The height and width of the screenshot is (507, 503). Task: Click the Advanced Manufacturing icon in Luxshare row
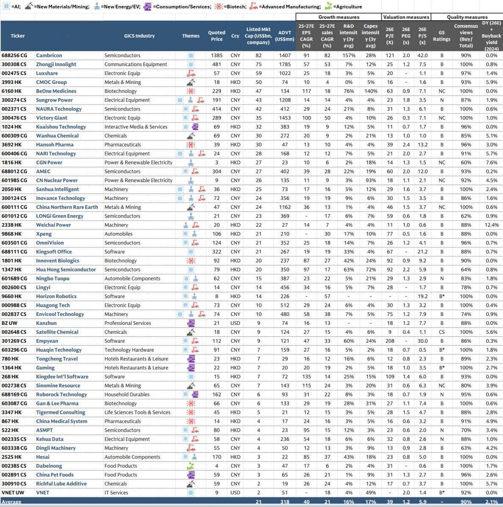click(191, 73)
